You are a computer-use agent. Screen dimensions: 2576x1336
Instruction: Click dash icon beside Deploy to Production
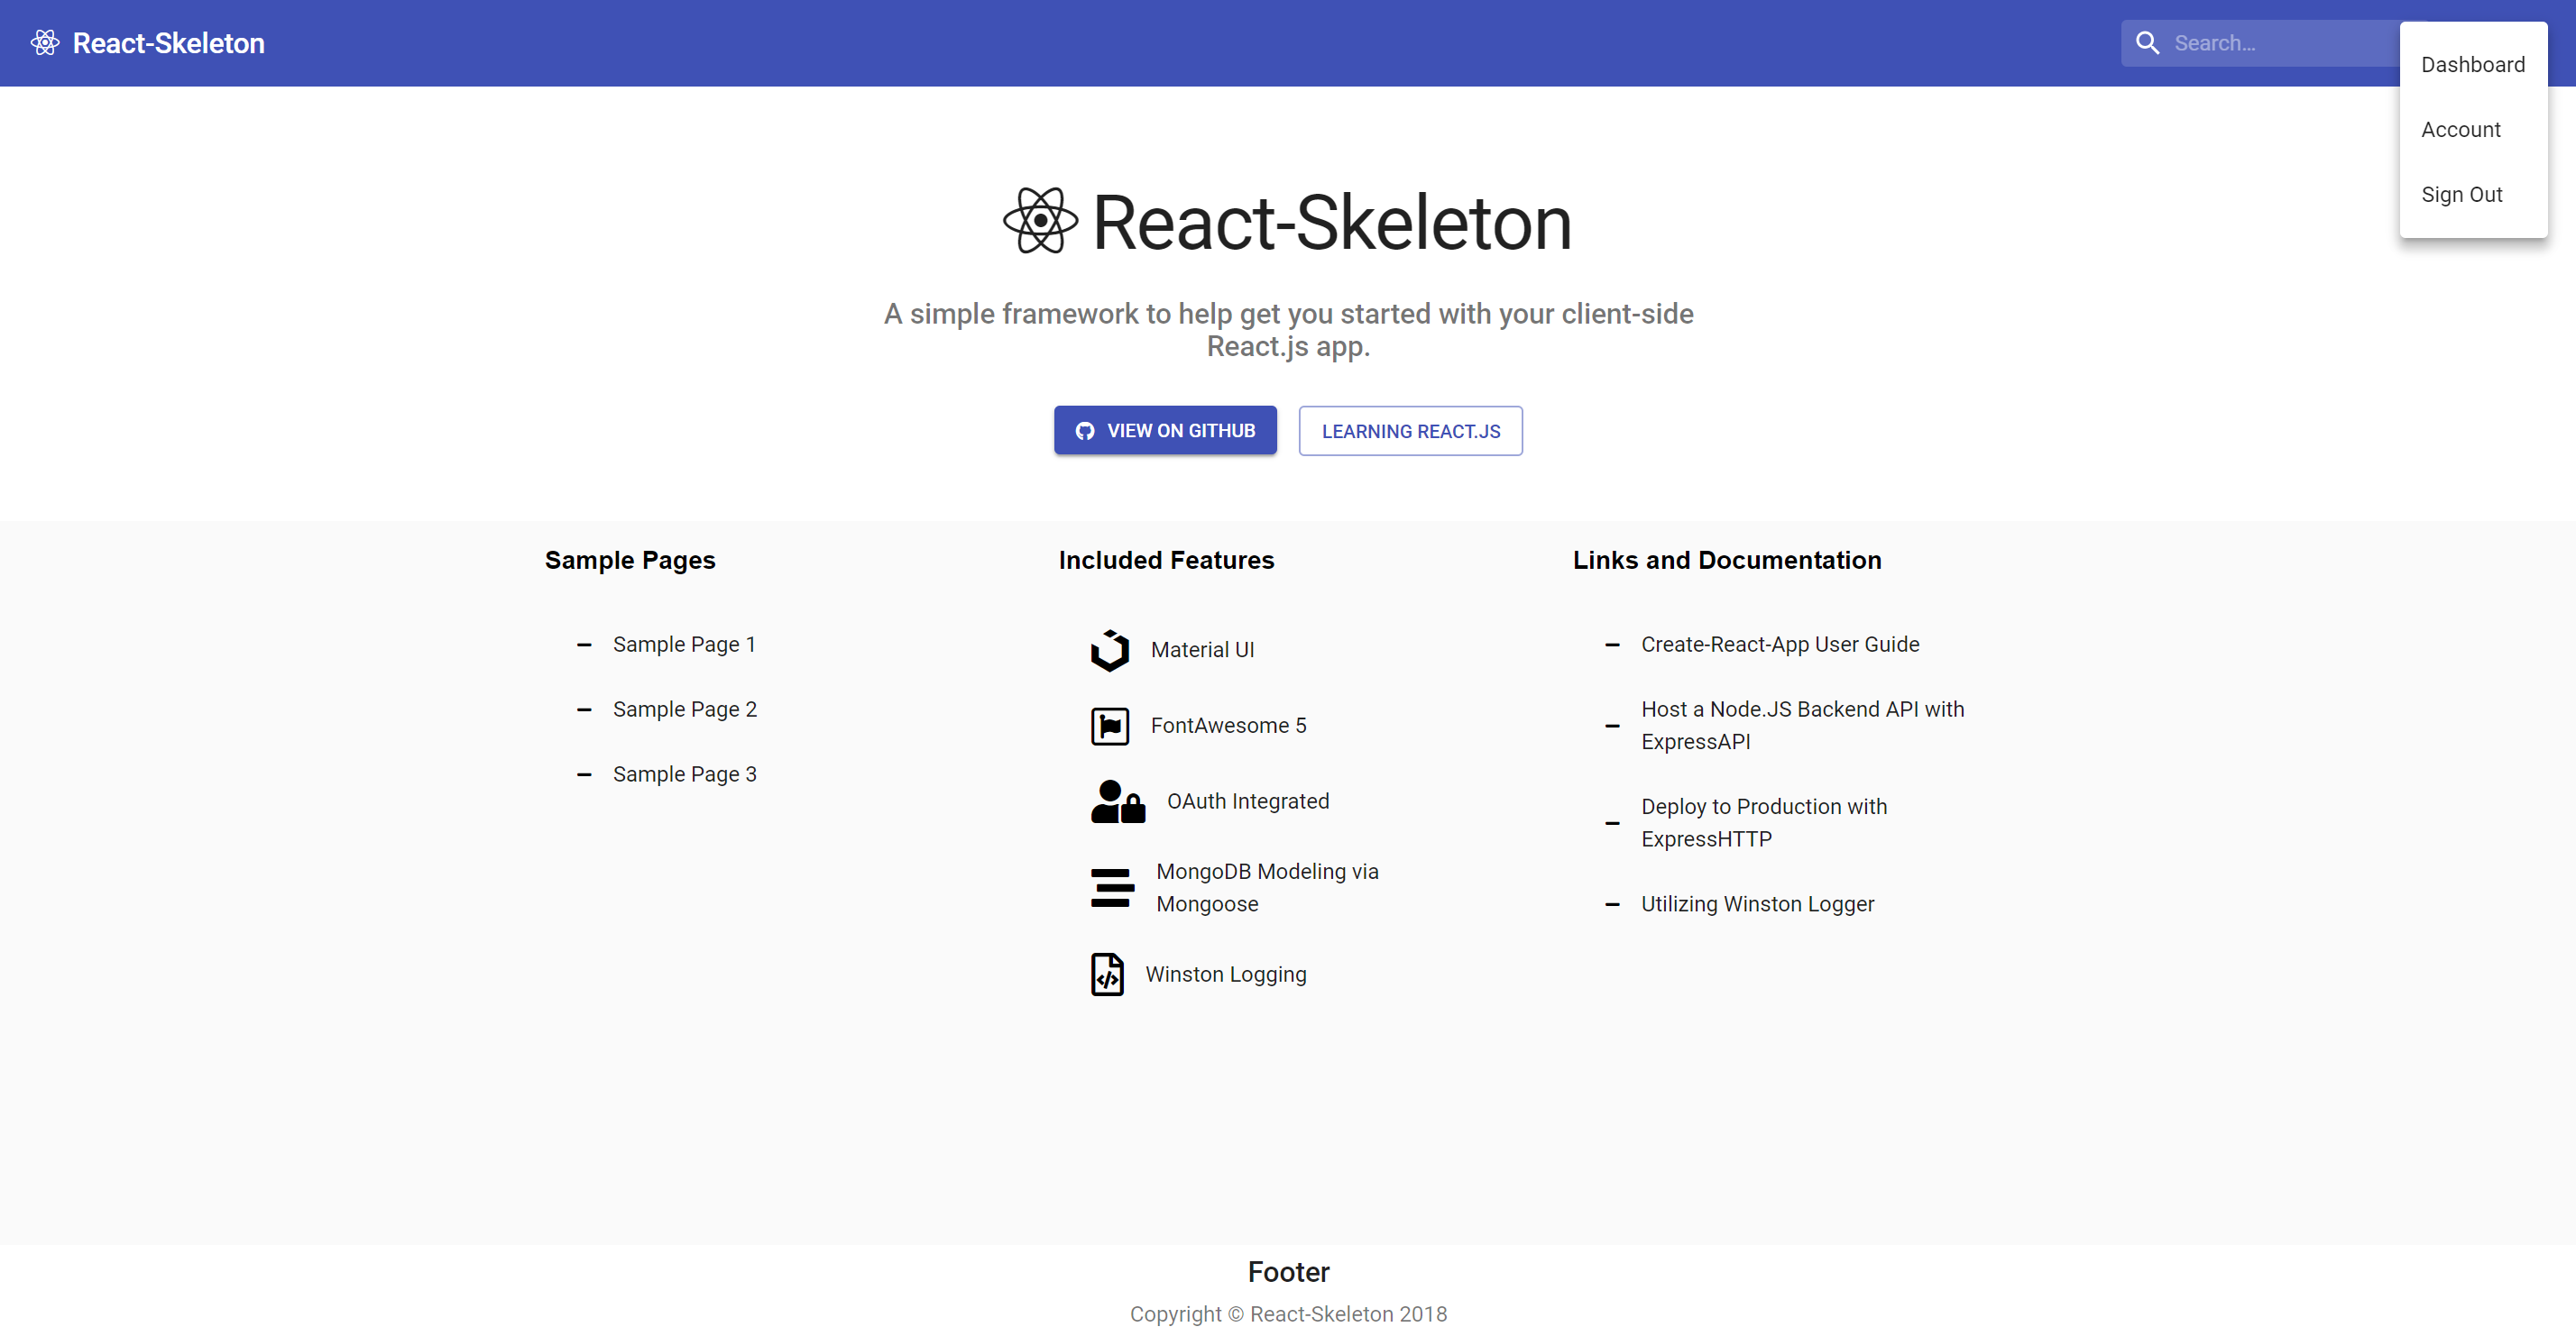1612,824
